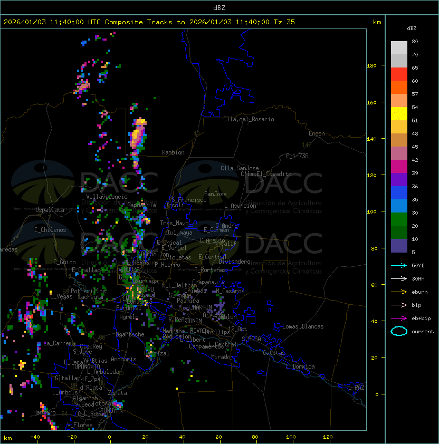Pick the bright green swatch in dBZ legend

coord(399,219)
